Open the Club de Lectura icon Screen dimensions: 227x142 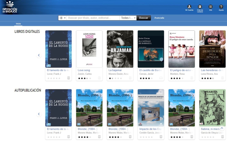tap(200, 9)
